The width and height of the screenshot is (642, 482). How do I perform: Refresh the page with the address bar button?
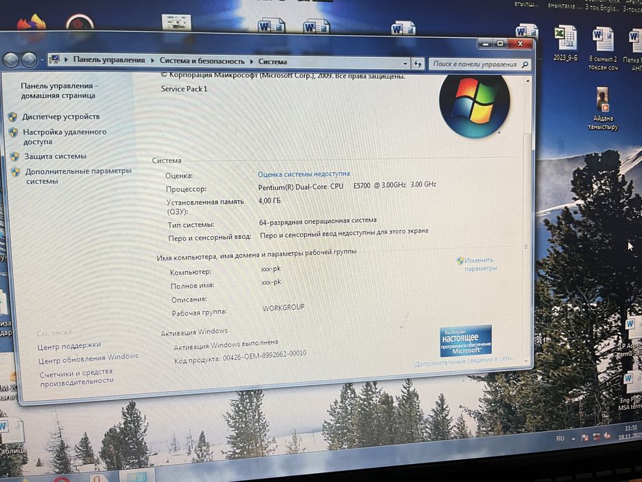pos(418,63)
